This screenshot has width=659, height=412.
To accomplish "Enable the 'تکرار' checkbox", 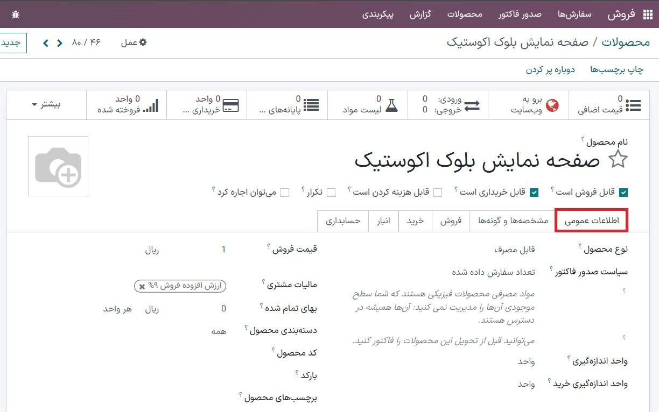I will click(x=331, y=193).
